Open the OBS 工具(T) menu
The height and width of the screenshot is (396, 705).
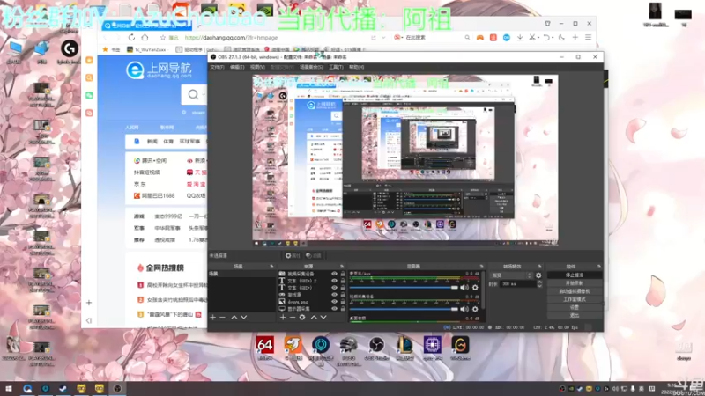[336, 67]
